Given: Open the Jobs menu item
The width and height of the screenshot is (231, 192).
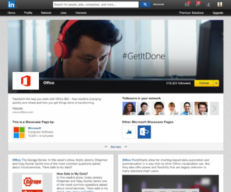Looking at the screenshot, I should 63,13.
